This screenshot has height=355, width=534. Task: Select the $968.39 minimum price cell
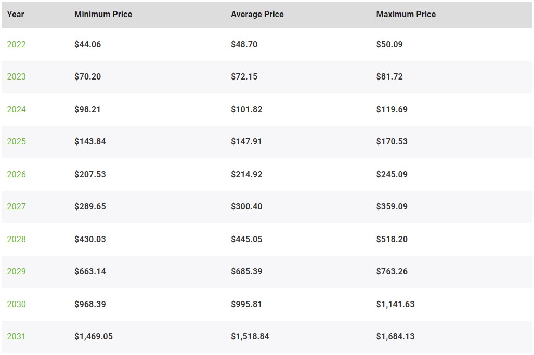click(90, 304)
